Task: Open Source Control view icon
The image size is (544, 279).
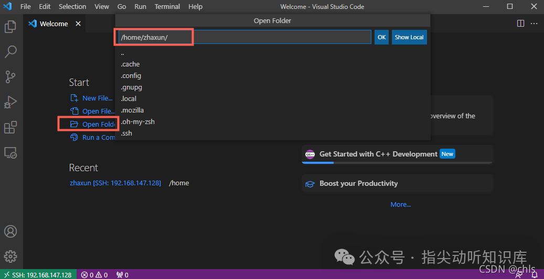Action: coord(10,77)
